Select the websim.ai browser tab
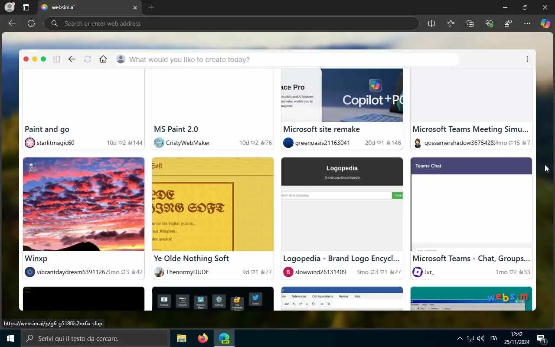This screenshot has height=347, width=555. tap(89, 7)
